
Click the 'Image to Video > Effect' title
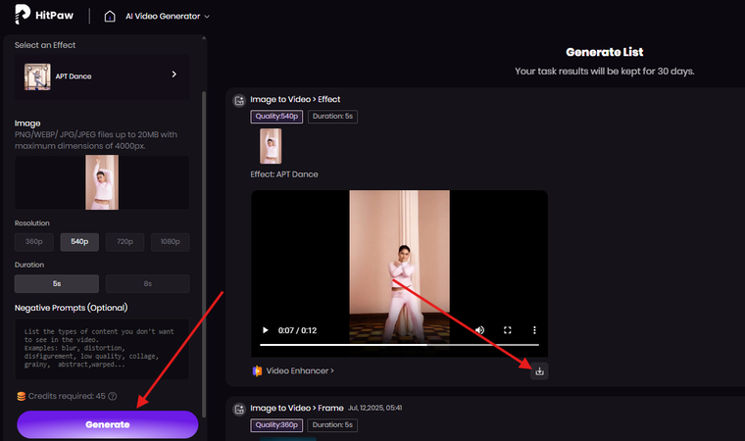tap(295, 99)
